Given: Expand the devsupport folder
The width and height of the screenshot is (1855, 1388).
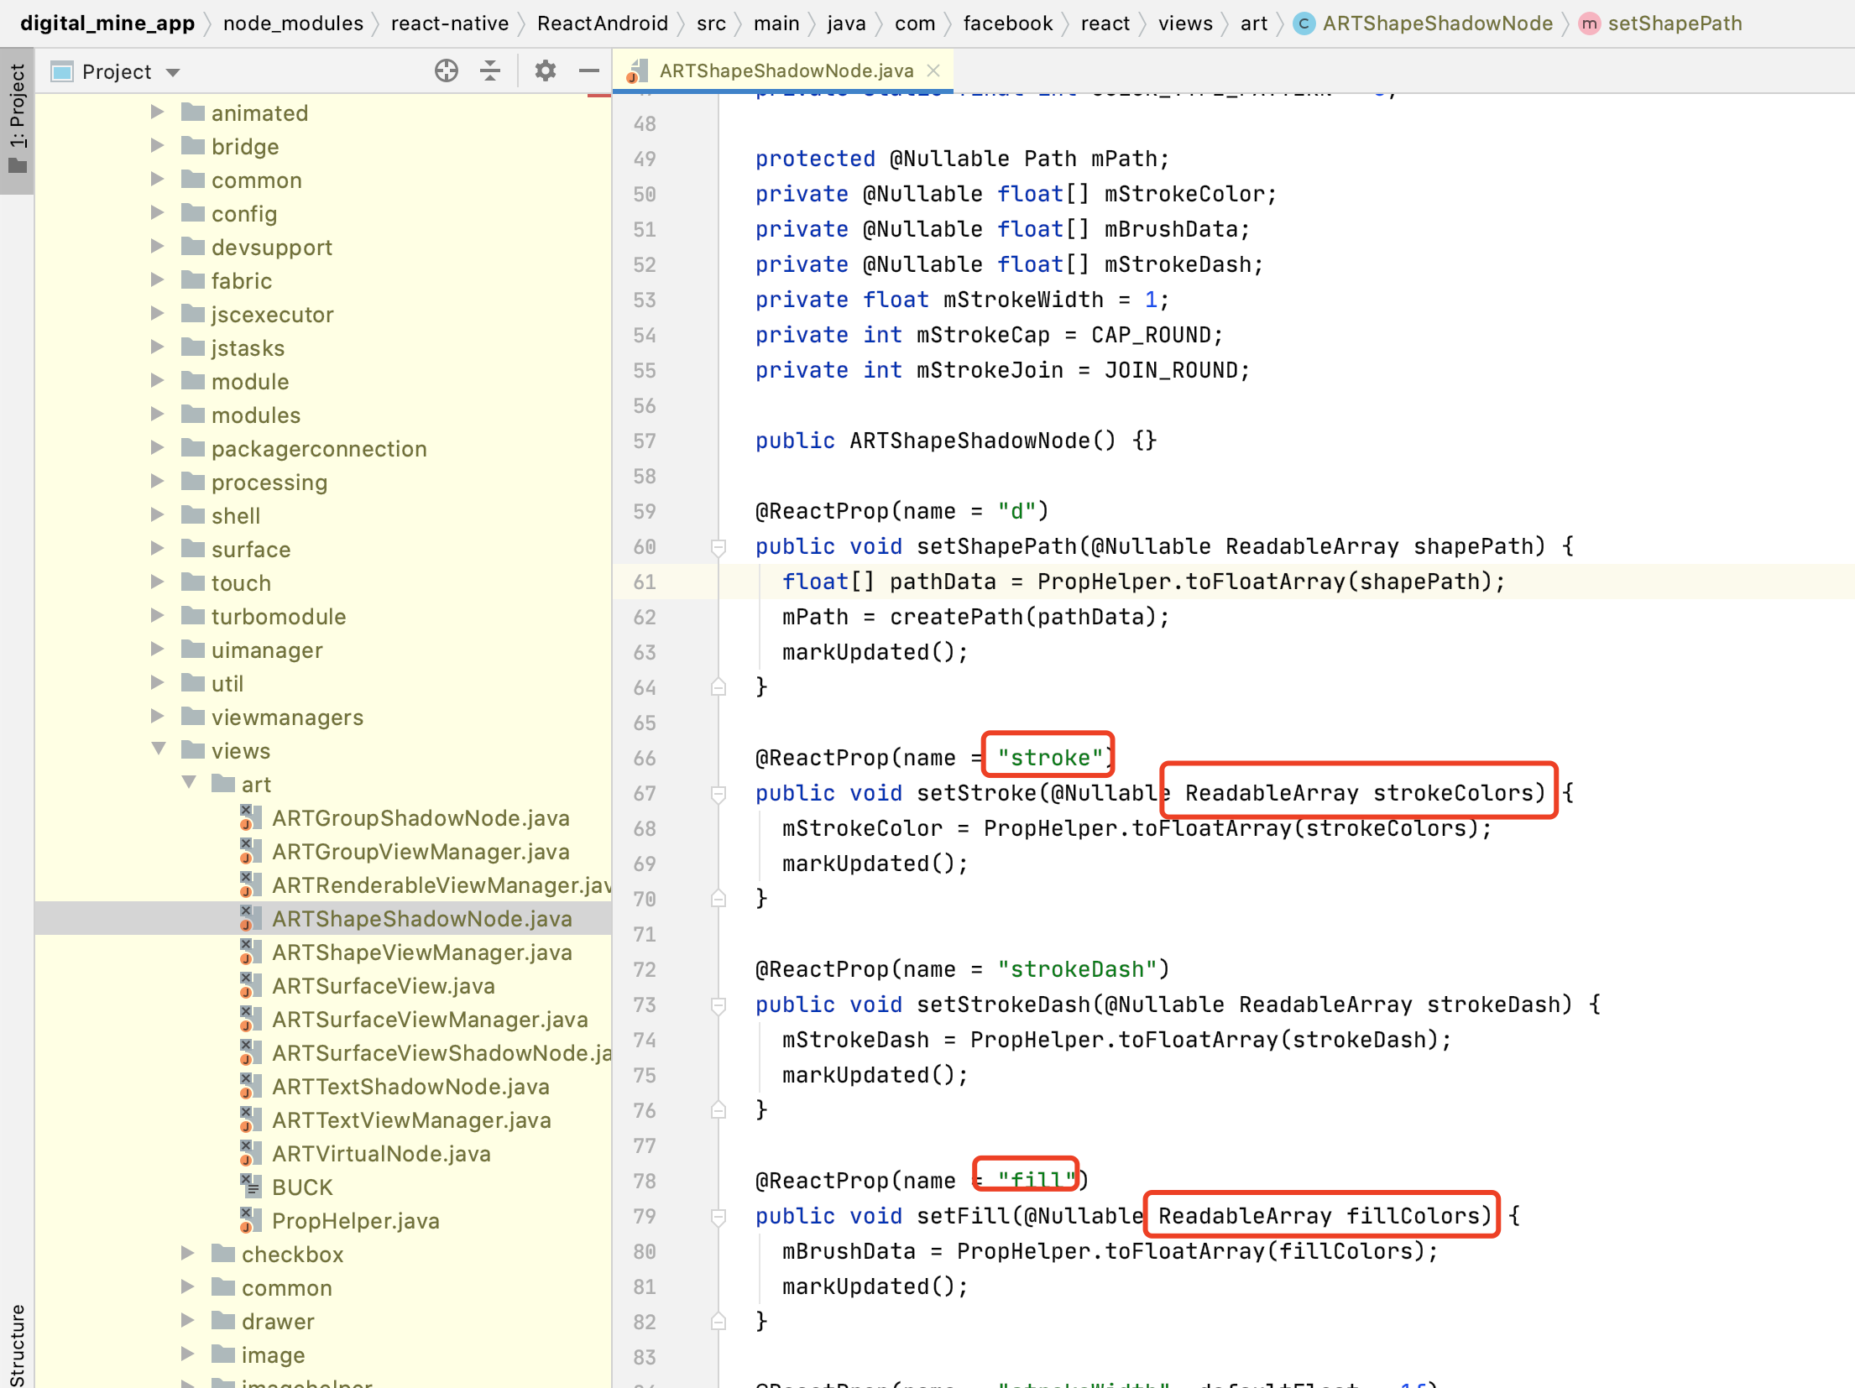Looking at the screenshot, I should [157, 247].
